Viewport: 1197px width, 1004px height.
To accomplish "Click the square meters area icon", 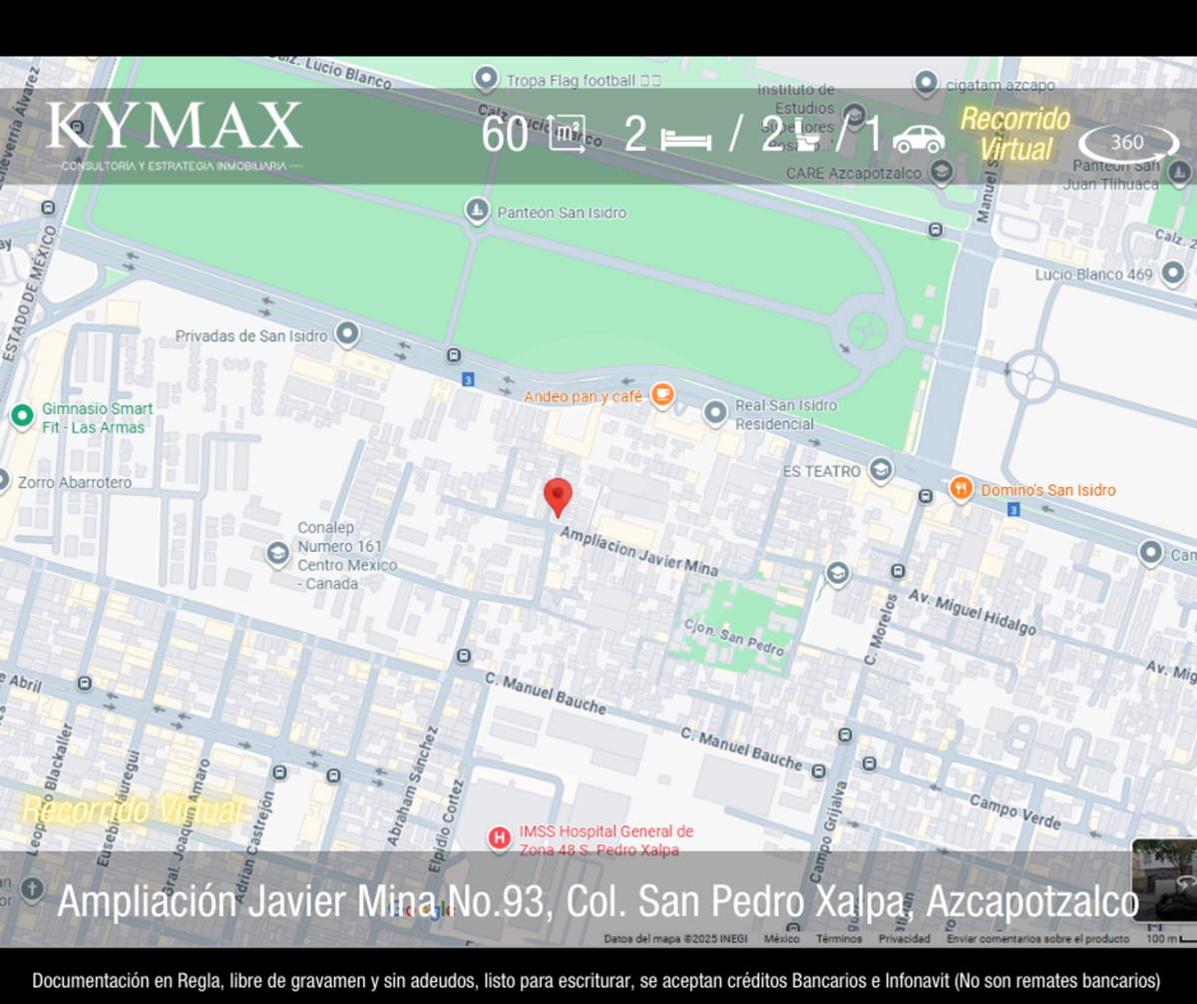I will tap(567, 136).
